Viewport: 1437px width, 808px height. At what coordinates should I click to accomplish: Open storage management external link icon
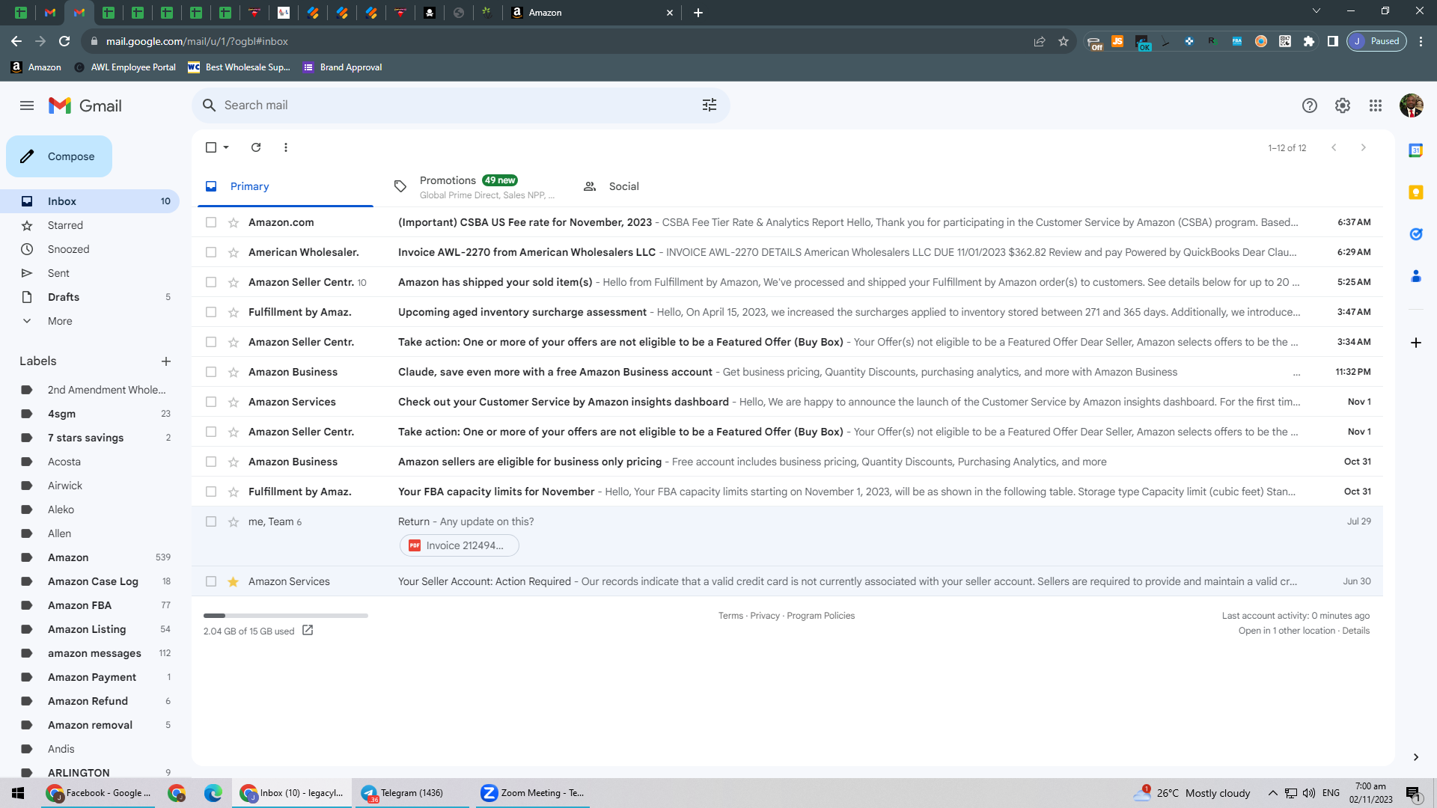click(308, 631)
